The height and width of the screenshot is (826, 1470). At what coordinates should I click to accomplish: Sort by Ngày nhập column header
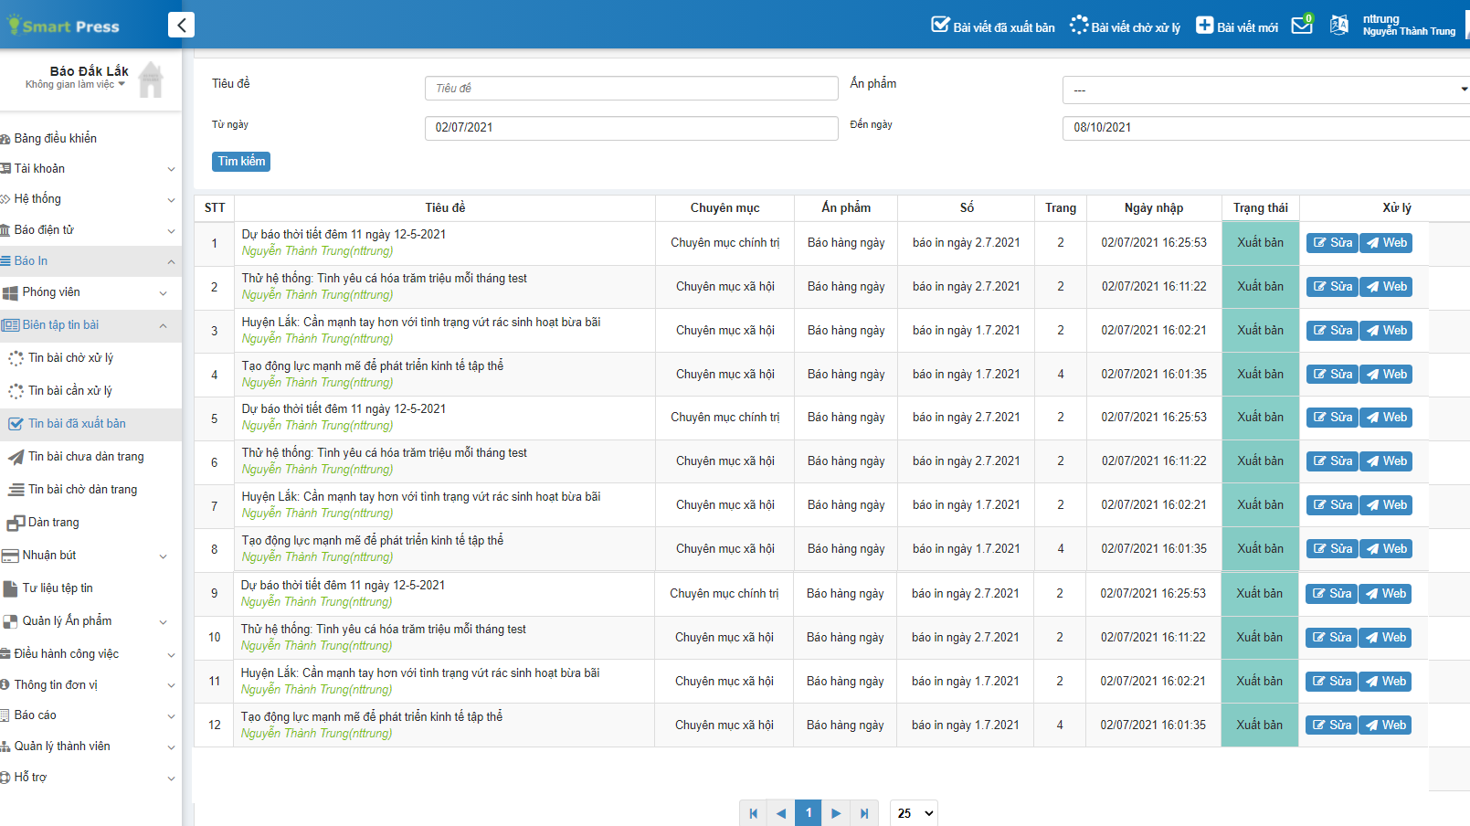pos(1154,208)
